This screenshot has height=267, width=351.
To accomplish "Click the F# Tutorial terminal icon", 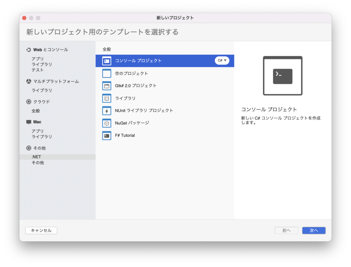I will click(x=107, y=136).
